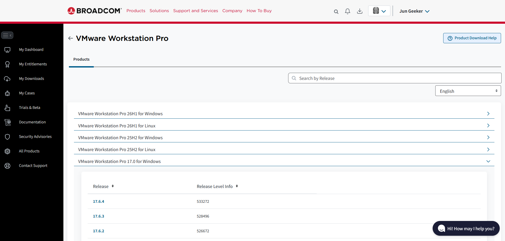Open the Jun Geeker account menu

414,11
